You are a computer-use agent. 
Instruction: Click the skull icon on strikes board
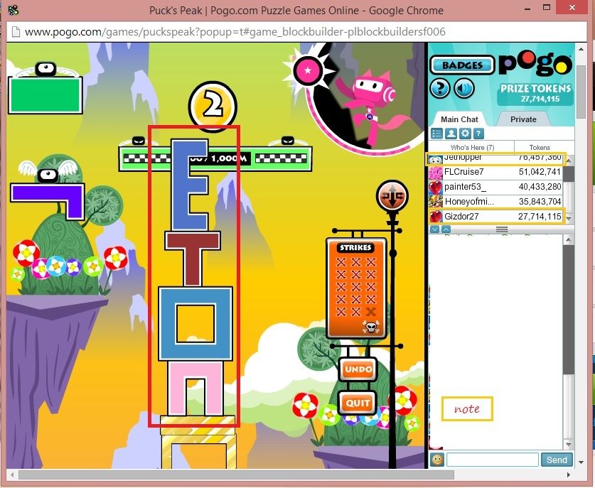371,327
